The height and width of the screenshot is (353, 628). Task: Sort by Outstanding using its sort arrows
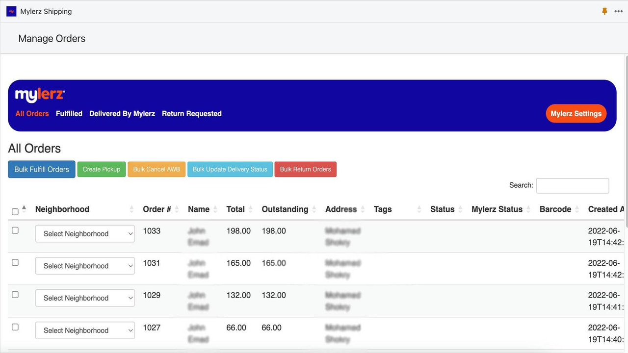point(315,209)
